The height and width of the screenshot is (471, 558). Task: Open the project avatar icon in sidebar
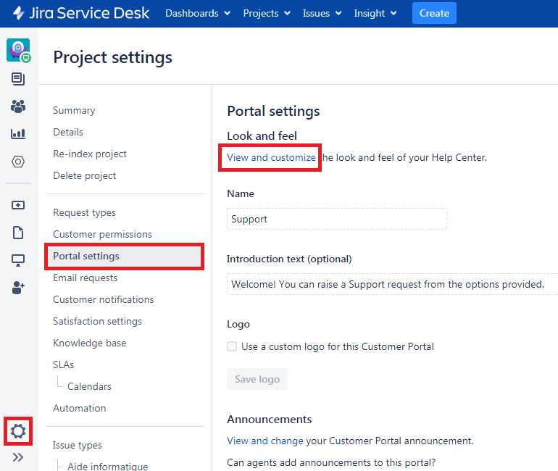click(x=18, y=51)
